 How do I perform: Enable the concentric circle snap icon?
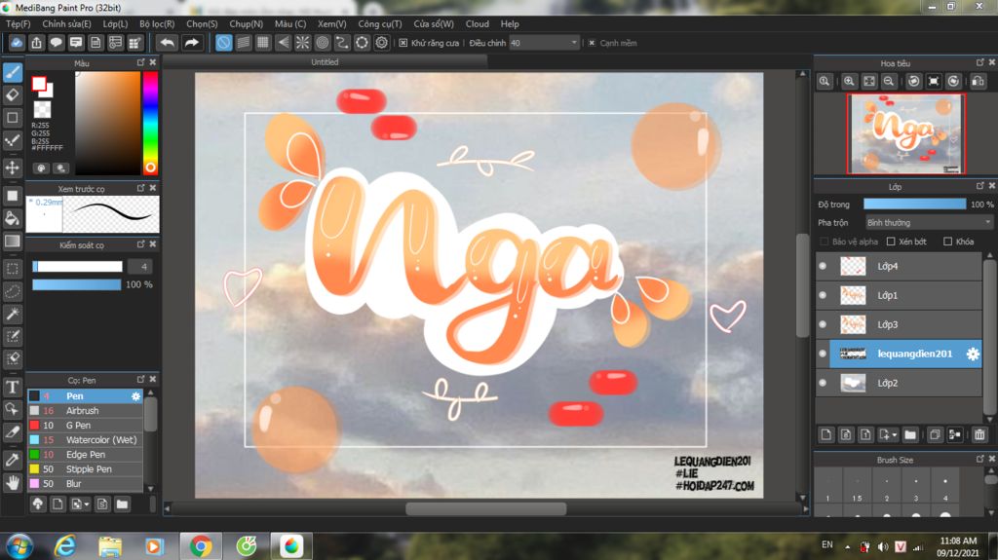[322, 43]
